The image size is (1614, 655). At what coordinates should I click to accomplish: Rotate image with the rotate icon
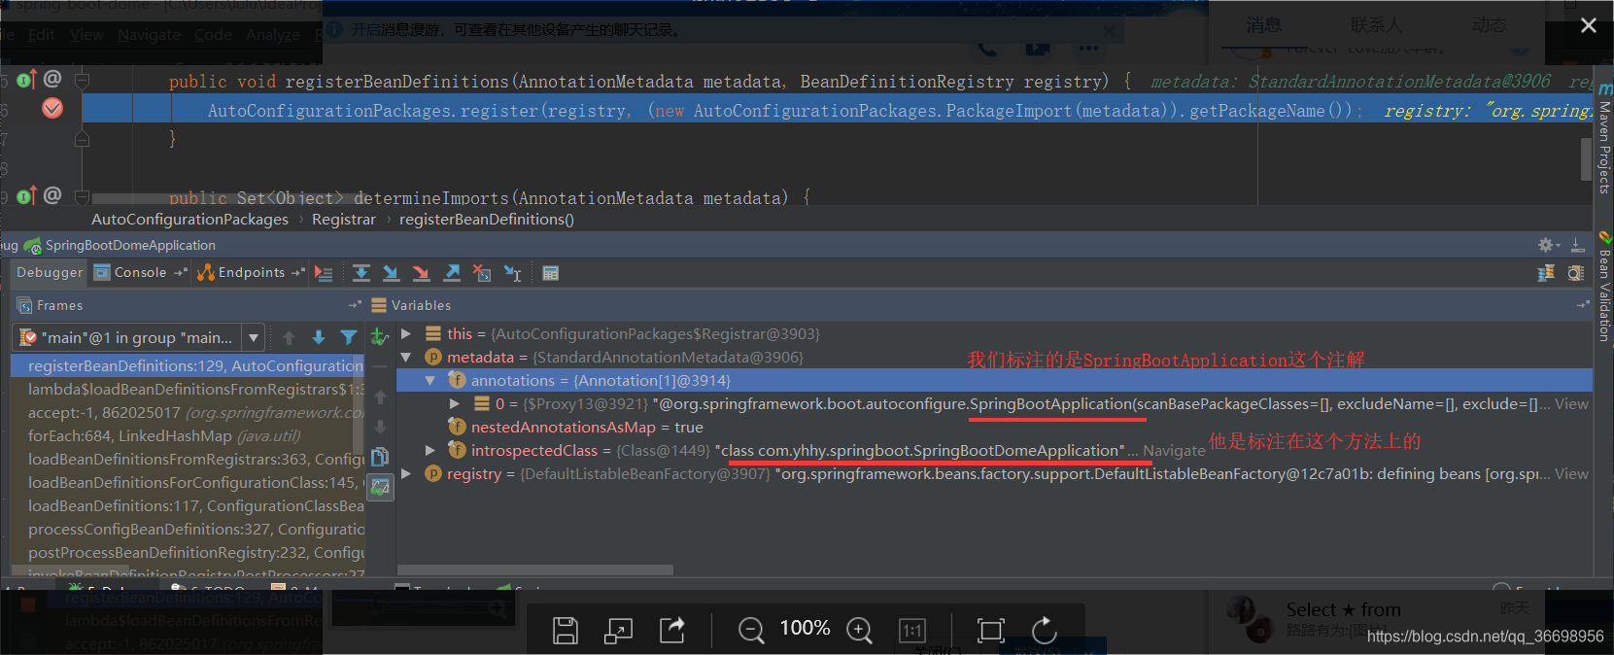pyautogui.click(x=1045, y=631)
